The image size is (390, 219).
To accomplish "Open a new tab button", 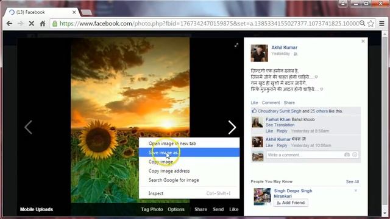I will coord(87,12).
